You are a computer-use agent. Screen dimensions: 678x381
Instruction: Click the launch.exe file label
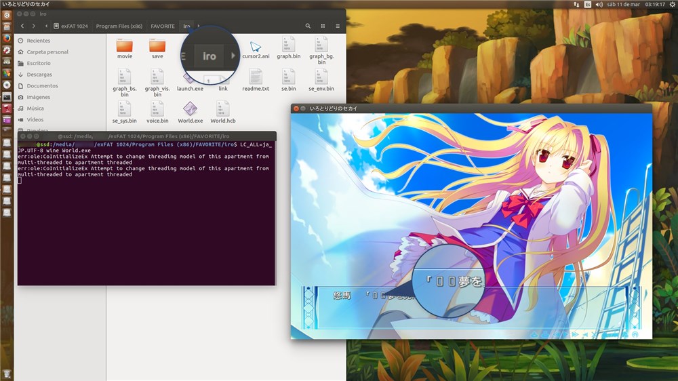pos(190,89)
